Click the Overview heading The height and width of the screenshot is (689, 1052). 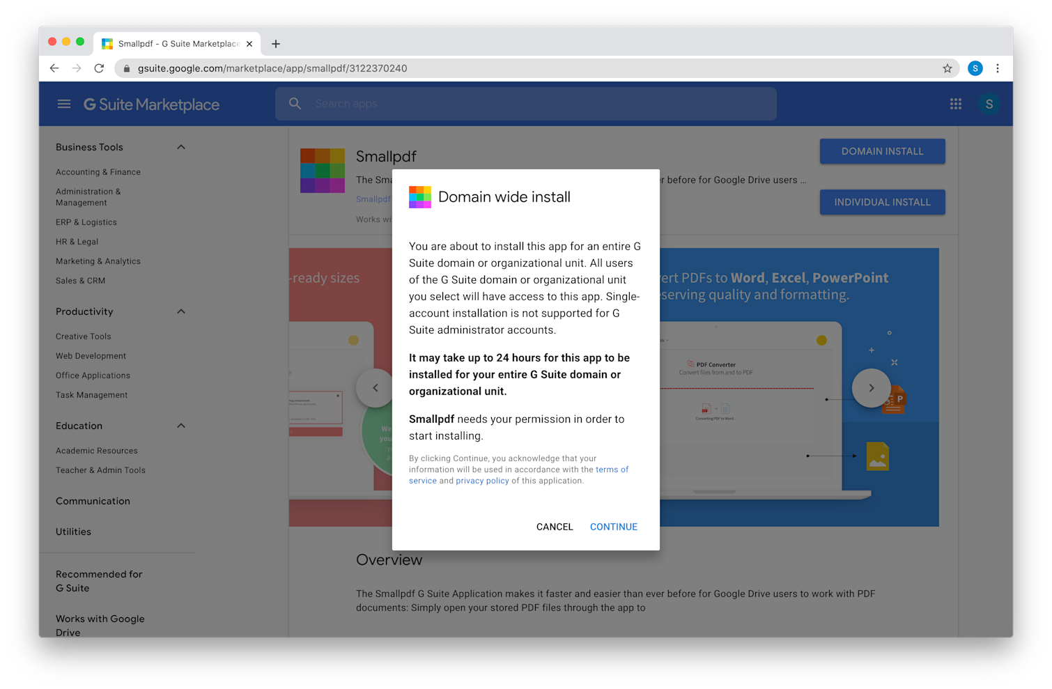coord(389,560)
